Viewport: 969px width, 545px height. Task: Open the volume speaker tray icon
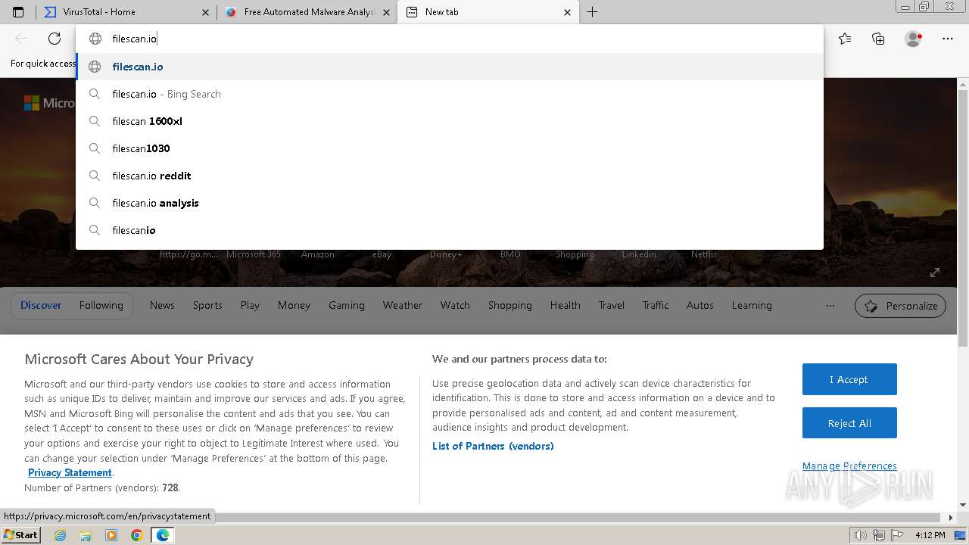861,535
